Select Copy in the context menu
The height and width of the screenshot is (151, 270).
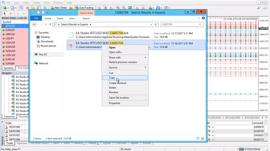pos(112,78)
